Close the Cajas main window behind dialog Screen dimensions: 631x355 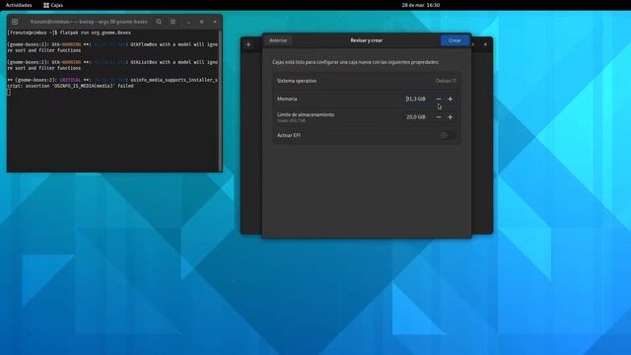tap(485, 44)
